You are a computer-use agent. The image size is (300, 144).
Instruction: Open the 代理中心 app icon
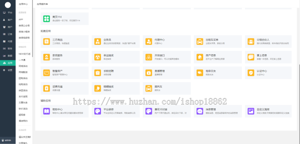click(149, 41)
